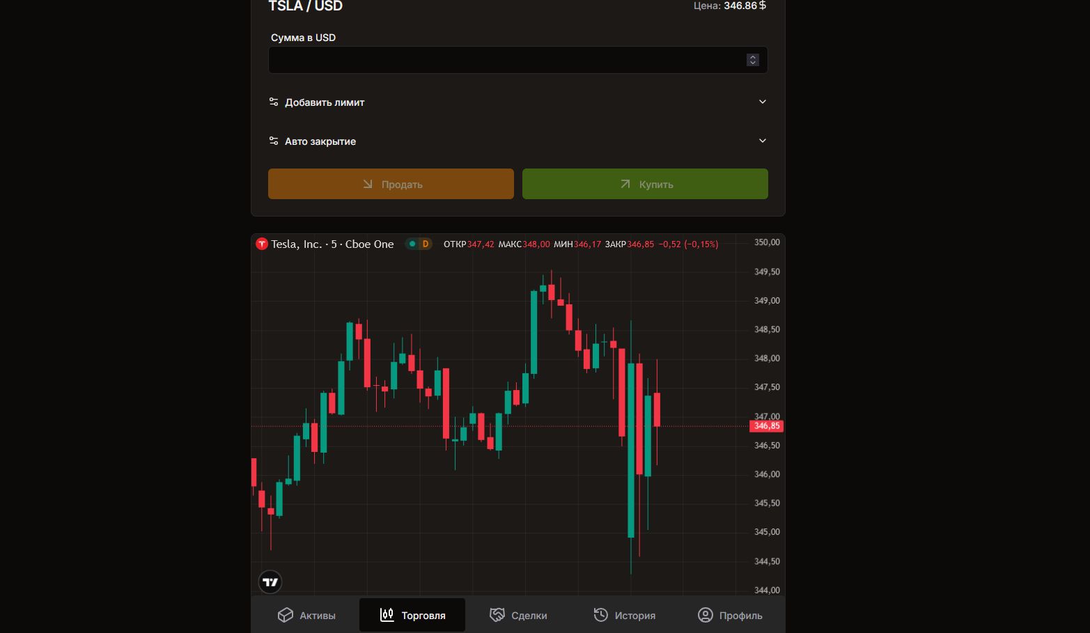Click the ЗАКР 346,85 close value
This screenshot has width=1090, height=633.
[x=630, y=244]
